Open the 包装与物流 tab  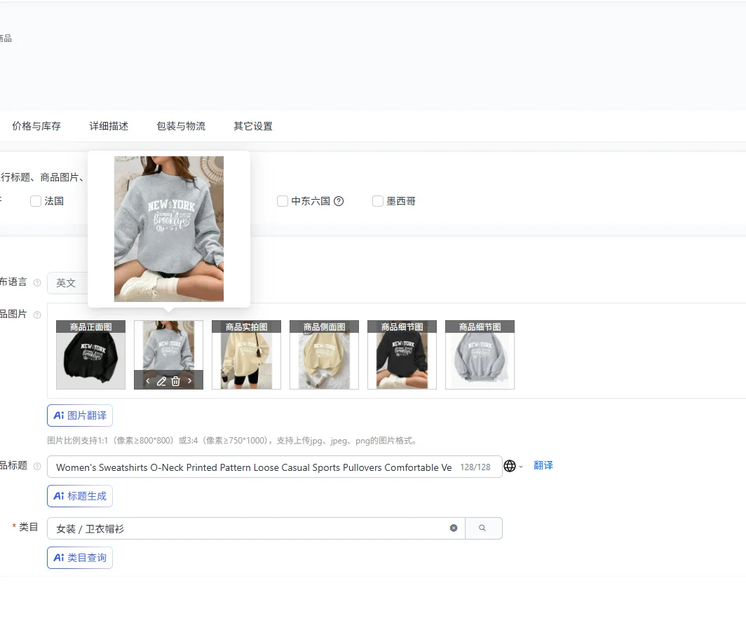pyautogui.click(x=180, y=126)
